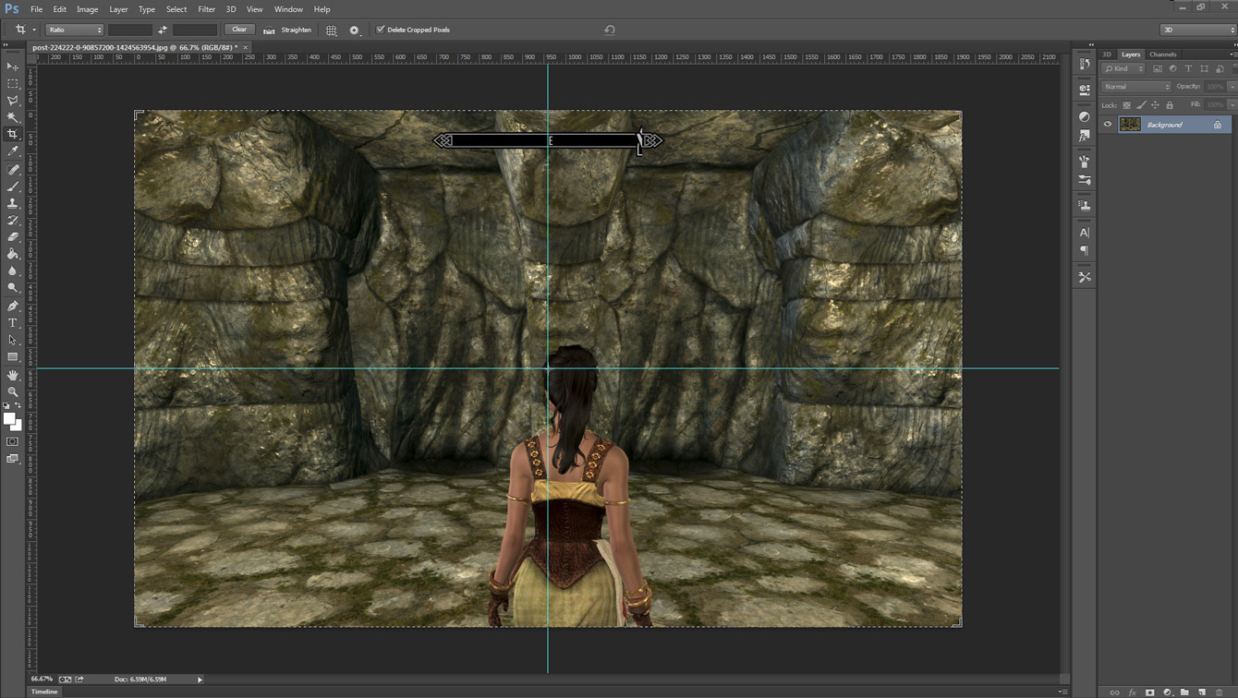Open the Styles panel icon
Screen dimensions: 1238x698
(1085, 136)
